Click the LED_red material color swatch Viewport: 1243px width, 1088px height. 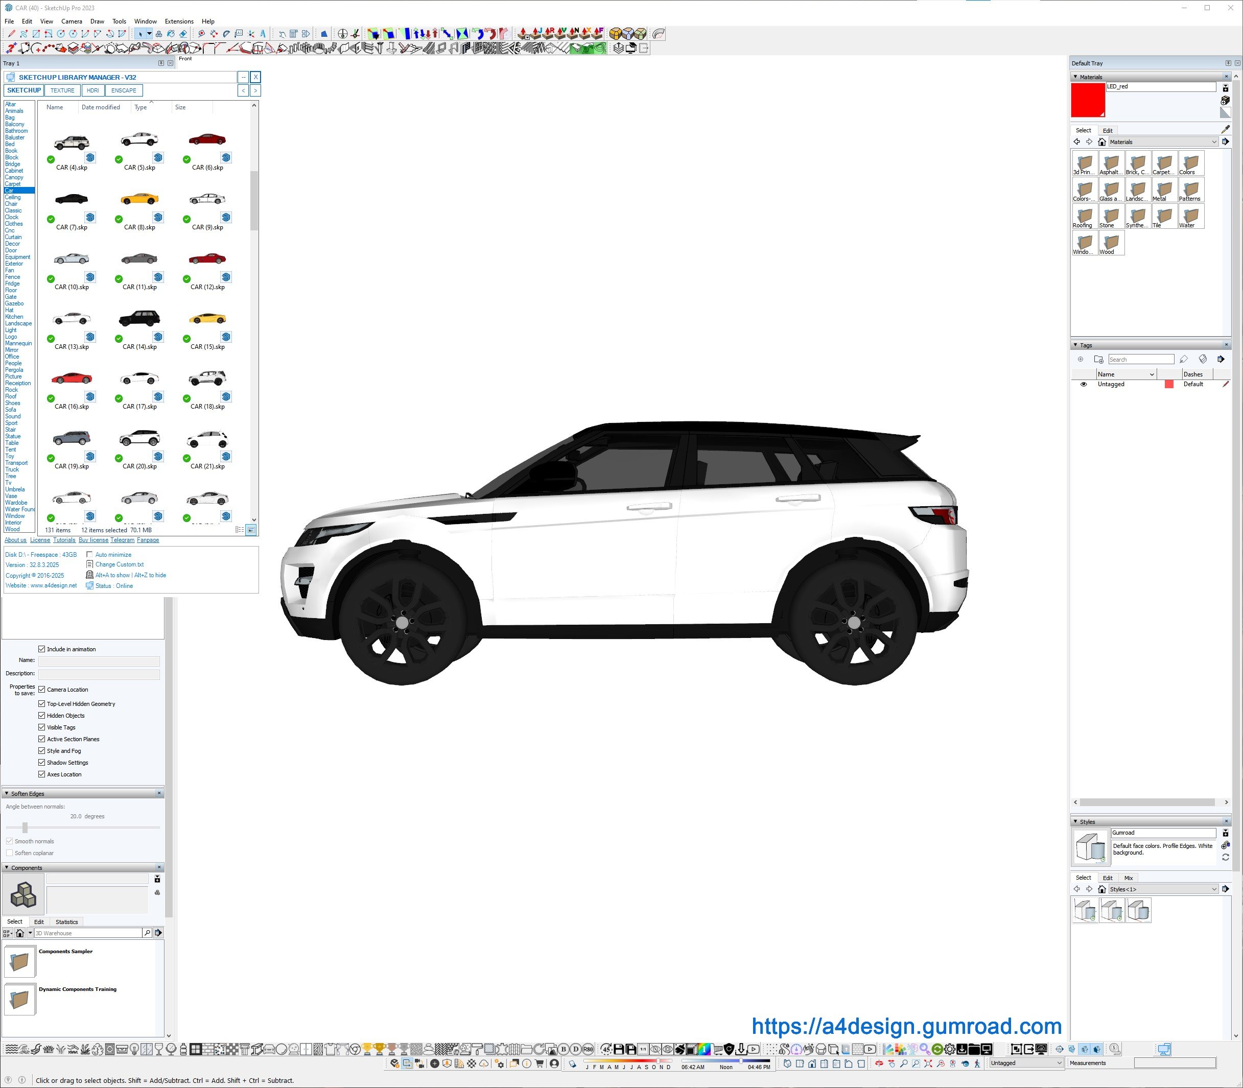pos(1087,100)
